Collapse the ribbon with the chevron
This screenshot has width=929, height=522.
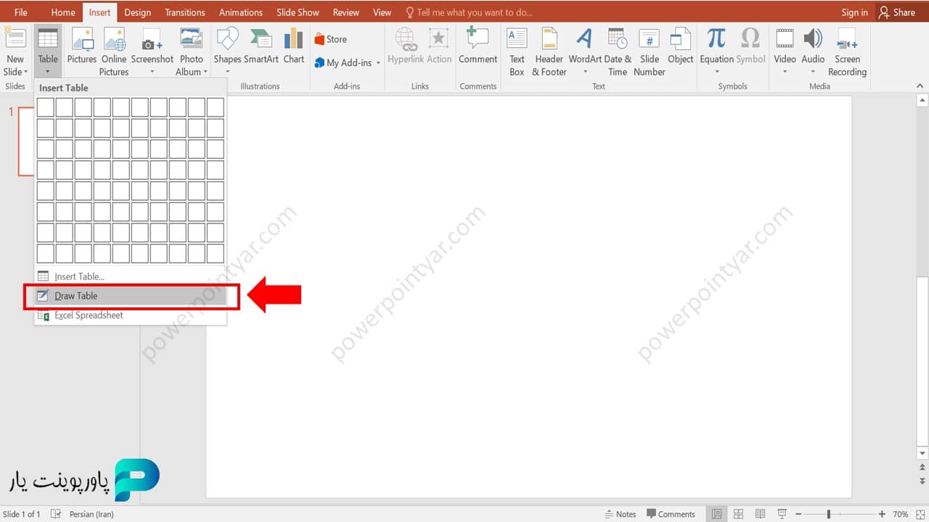[920, 86]
